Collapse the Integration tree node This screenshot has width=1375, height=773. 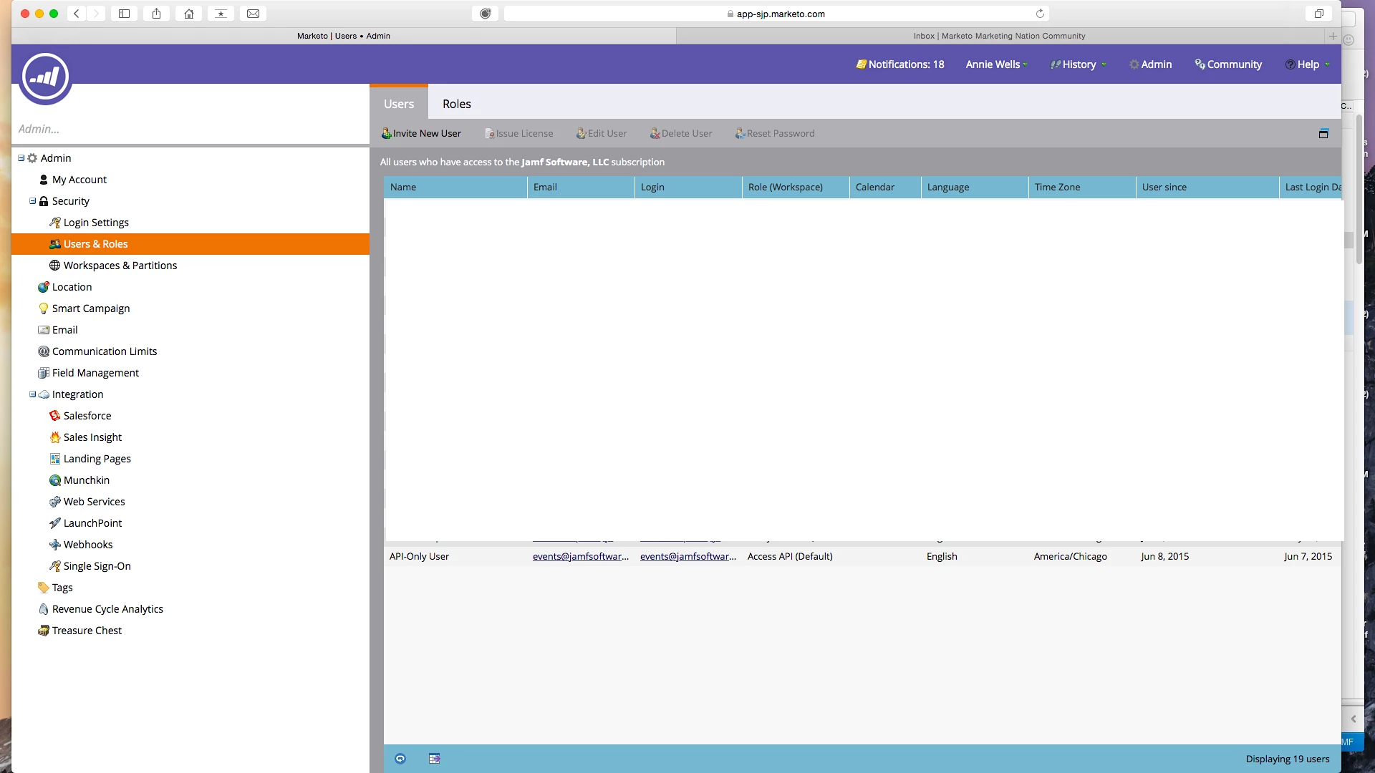tap(32, 394)
